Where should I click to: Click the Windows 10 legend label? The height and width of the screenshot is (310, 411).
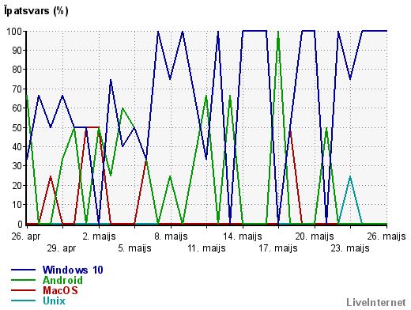(x=73, y=270)
